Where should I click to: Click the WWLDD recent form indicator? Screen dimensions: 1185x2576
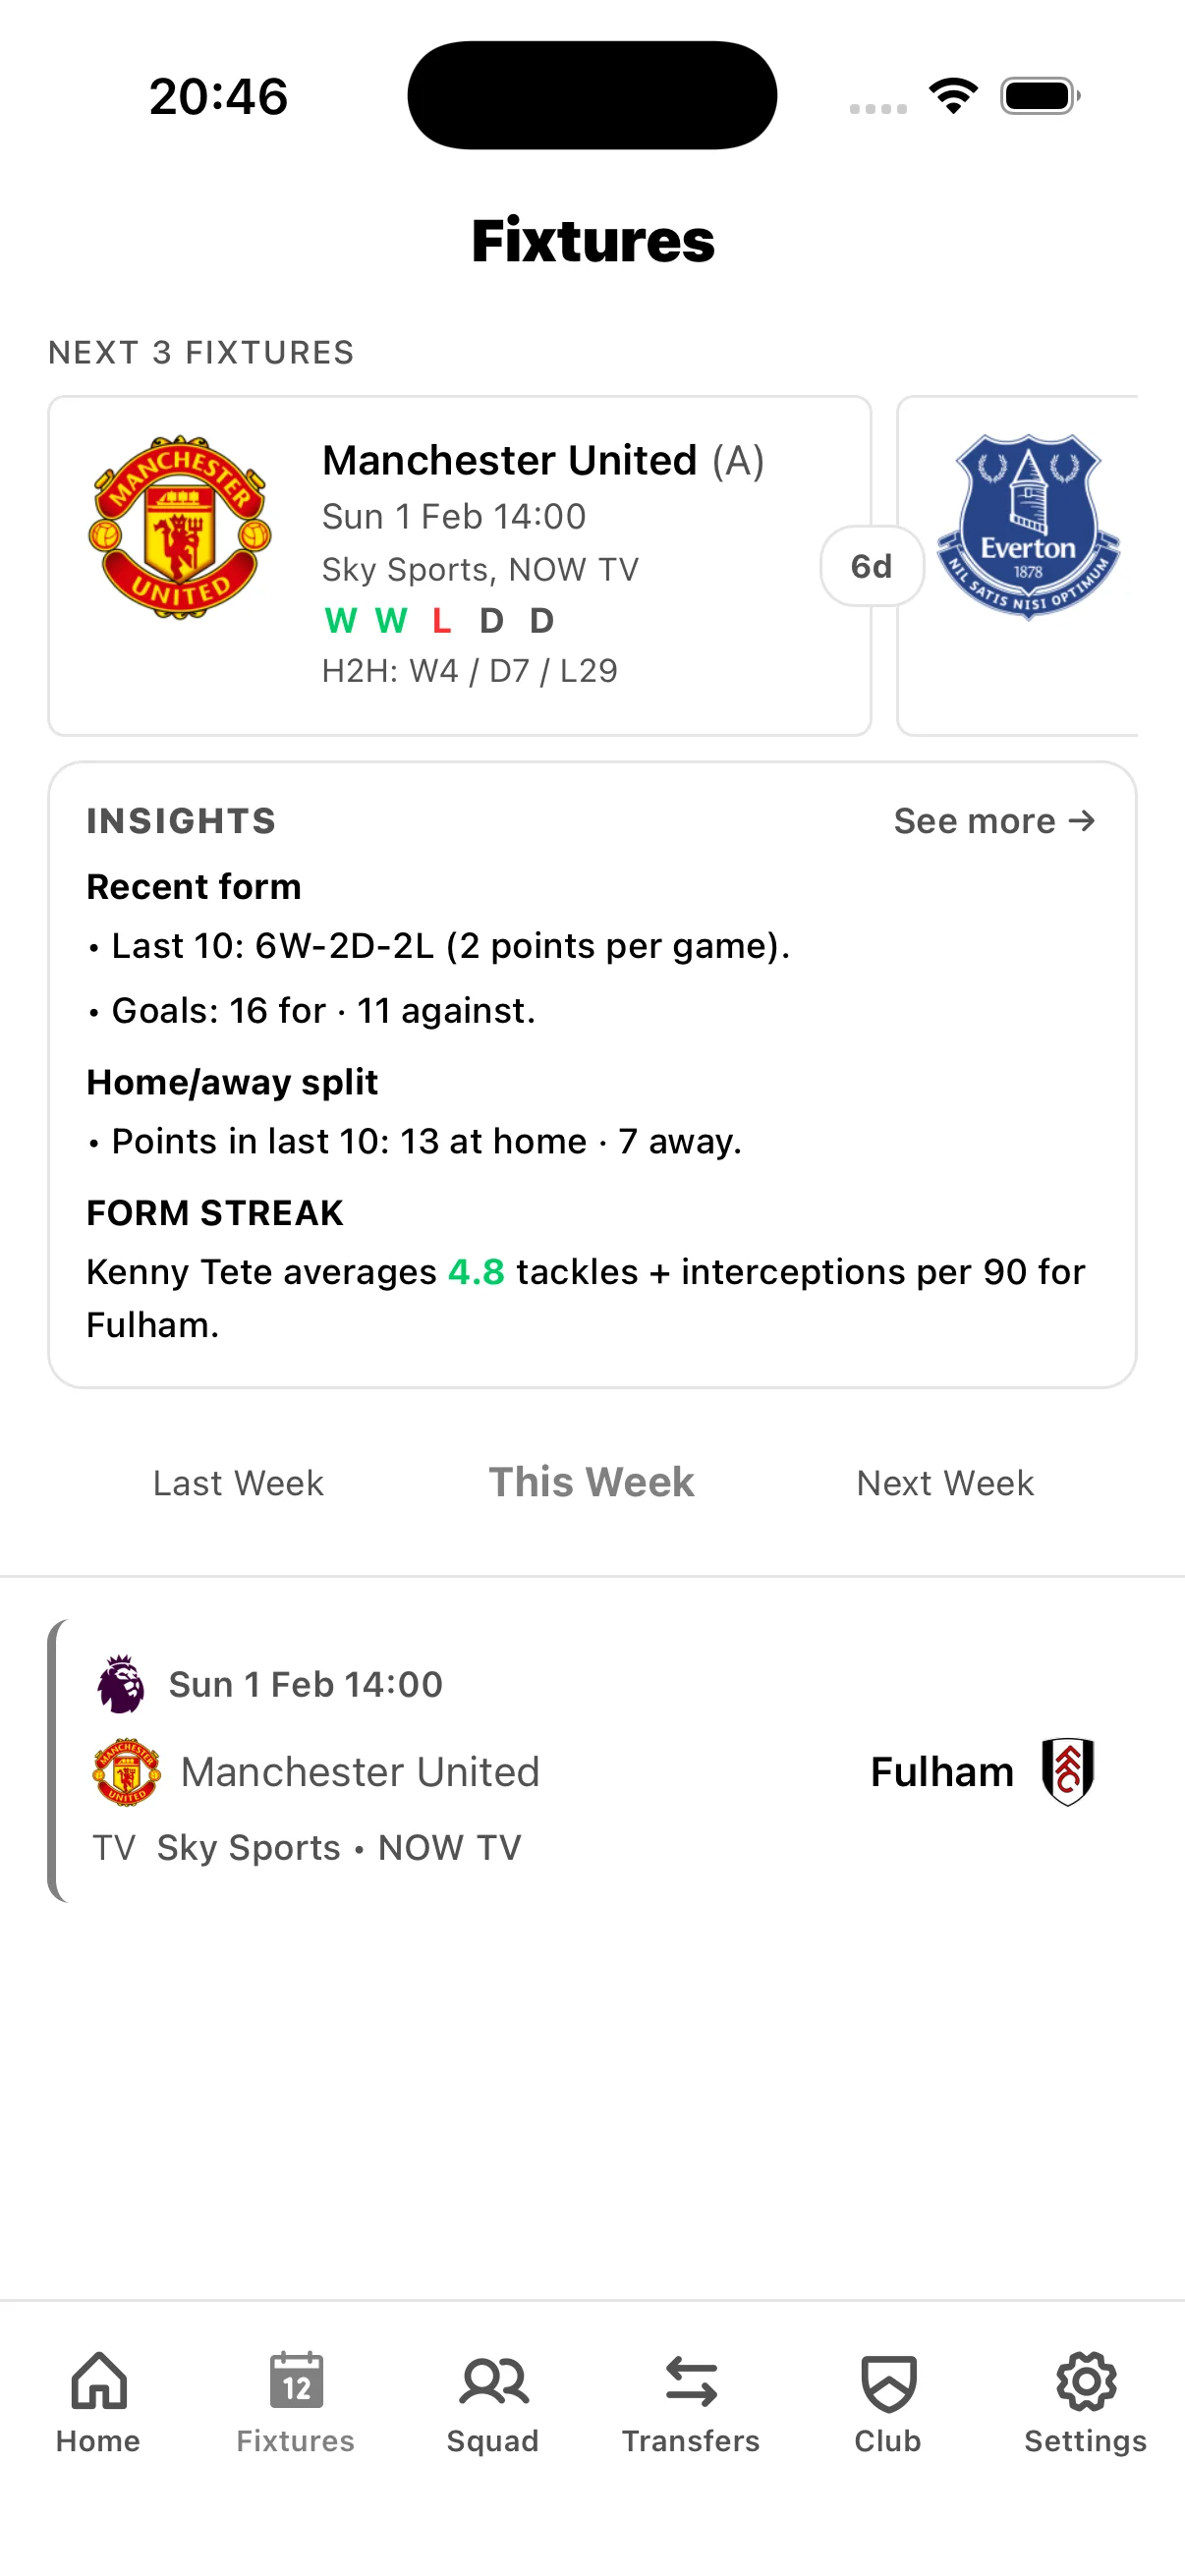(x=438, y=620)
